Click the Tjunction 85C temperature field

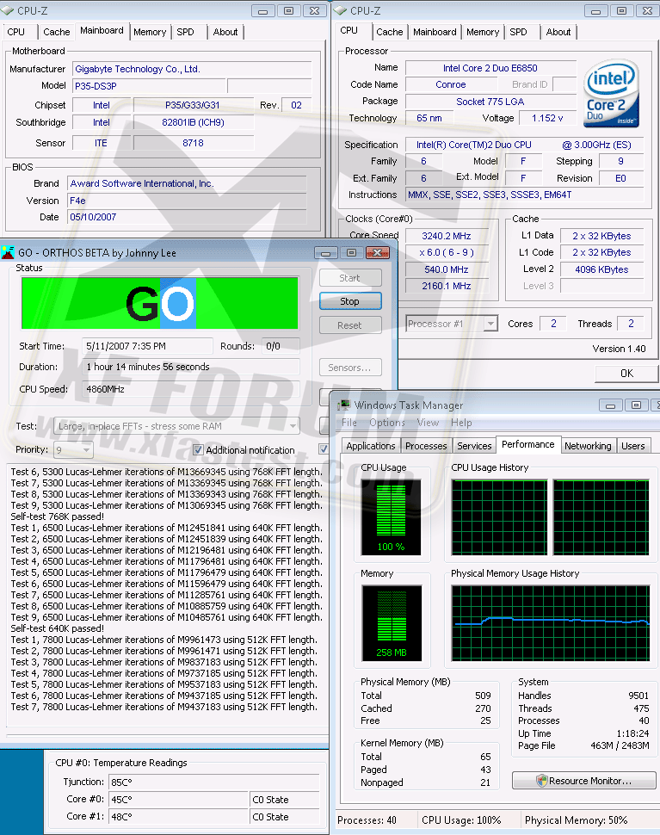pyautogui.click(x=214, y=782)
